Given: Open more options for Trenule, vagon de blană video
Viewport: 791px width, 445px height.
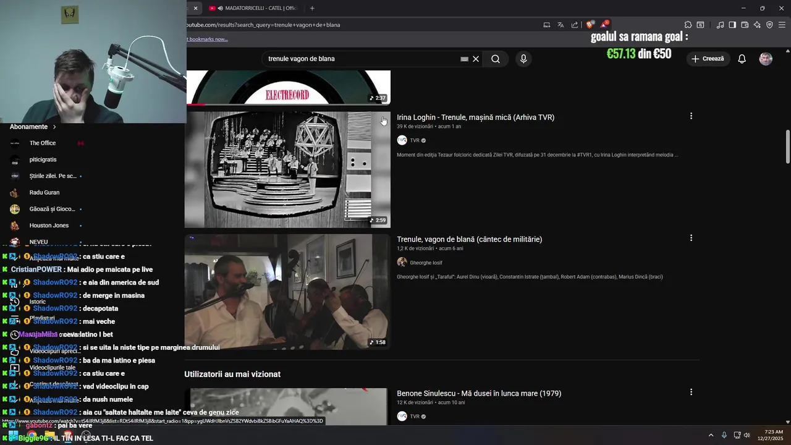Looking at the screenshot, I should 691,238.
